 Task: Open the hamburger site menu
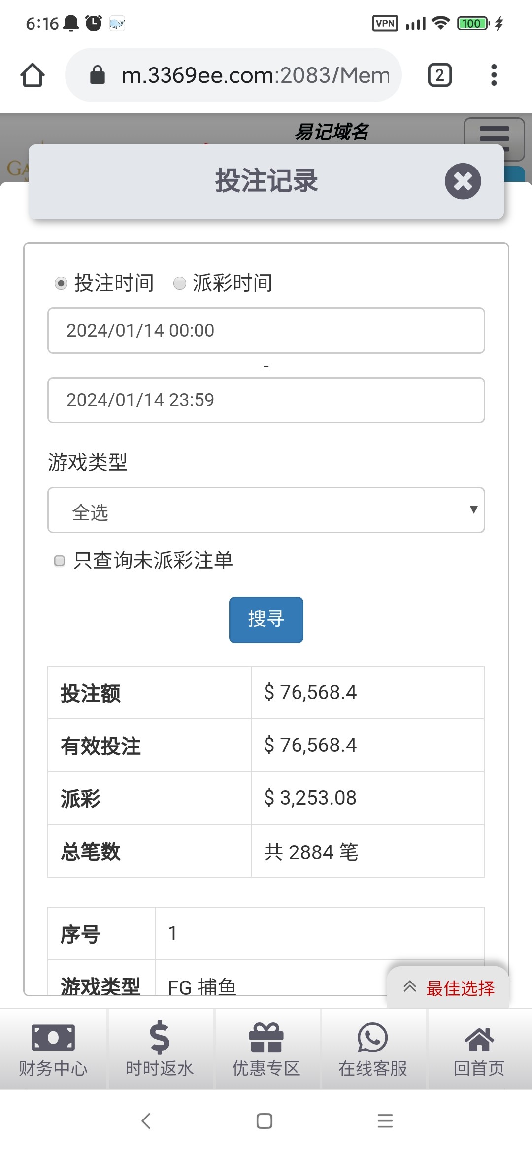pyautogui.click(x=494, y=136)
